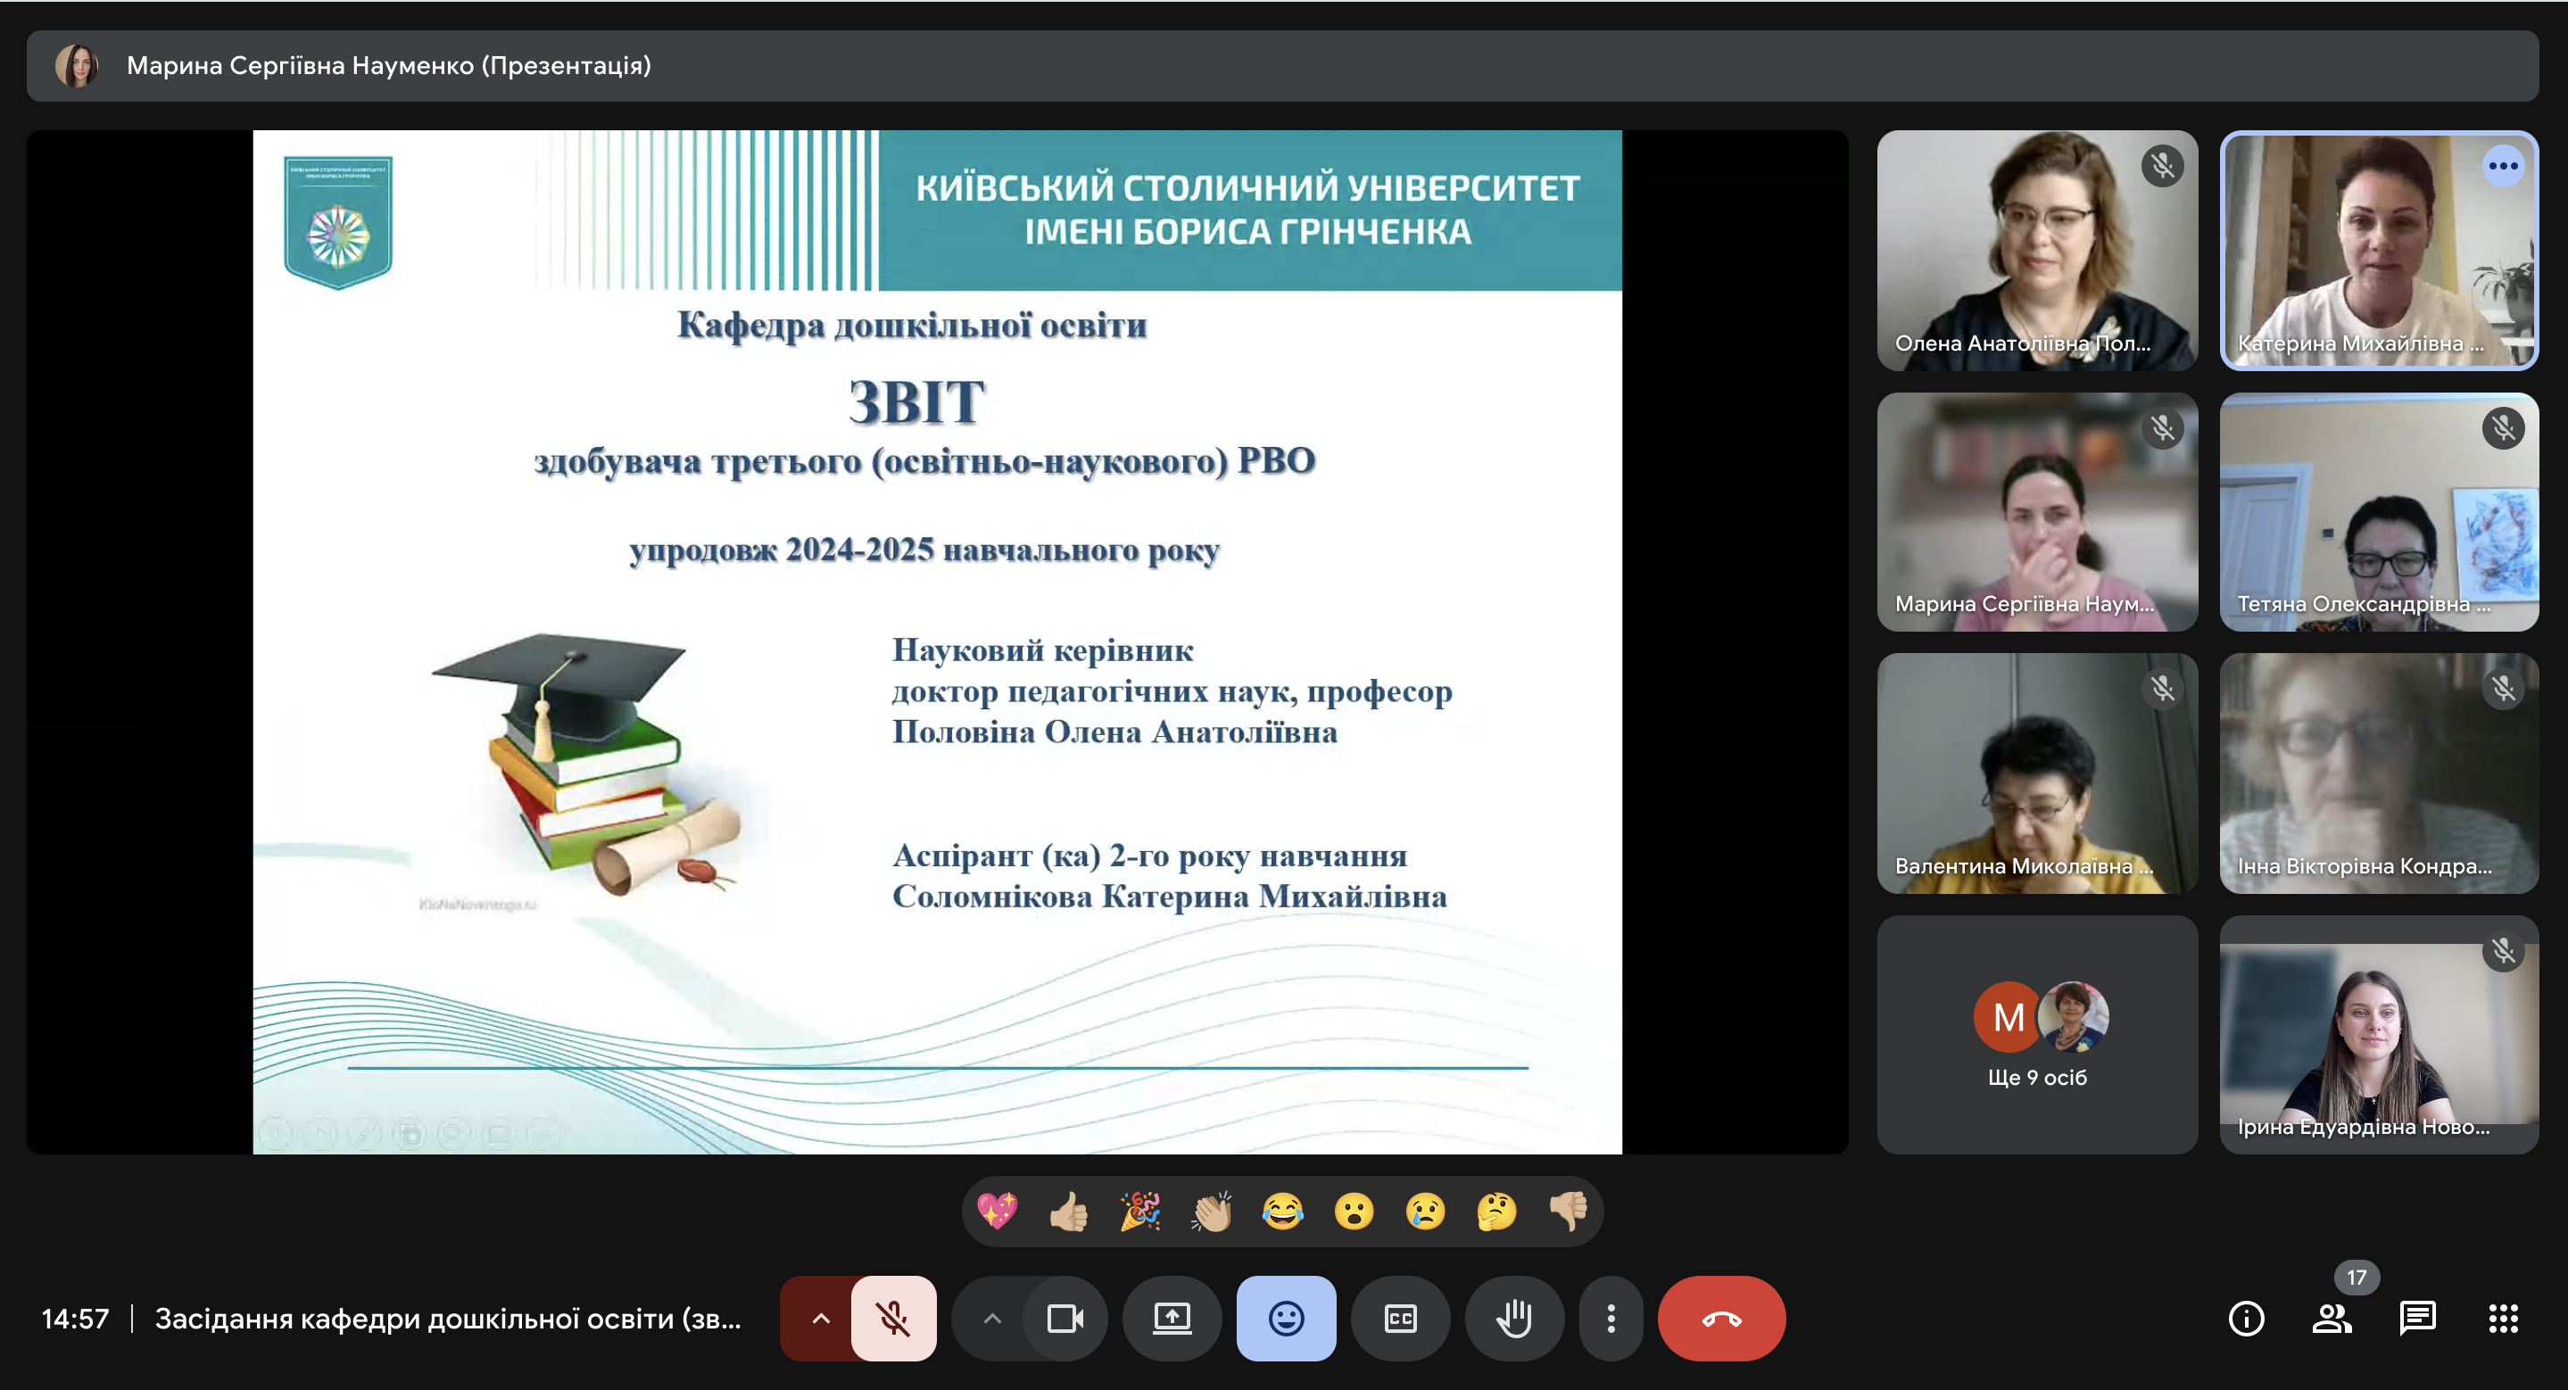2568x1390 pixels.
Task: Unmute the microphone button
Action: coord(892,1319)
